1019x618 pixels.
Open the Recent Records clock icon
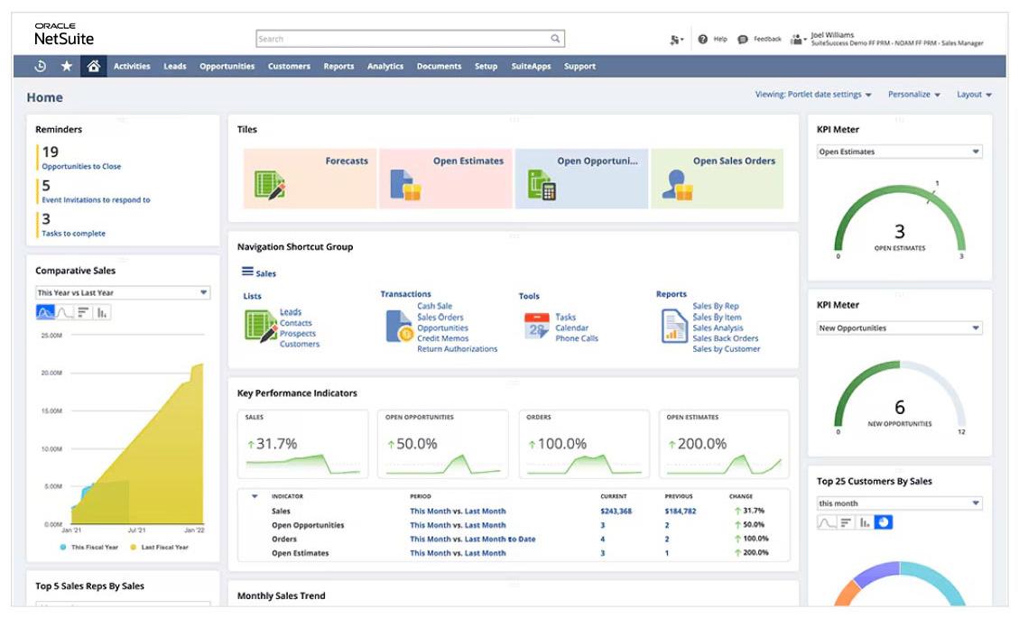pos(41,66)
